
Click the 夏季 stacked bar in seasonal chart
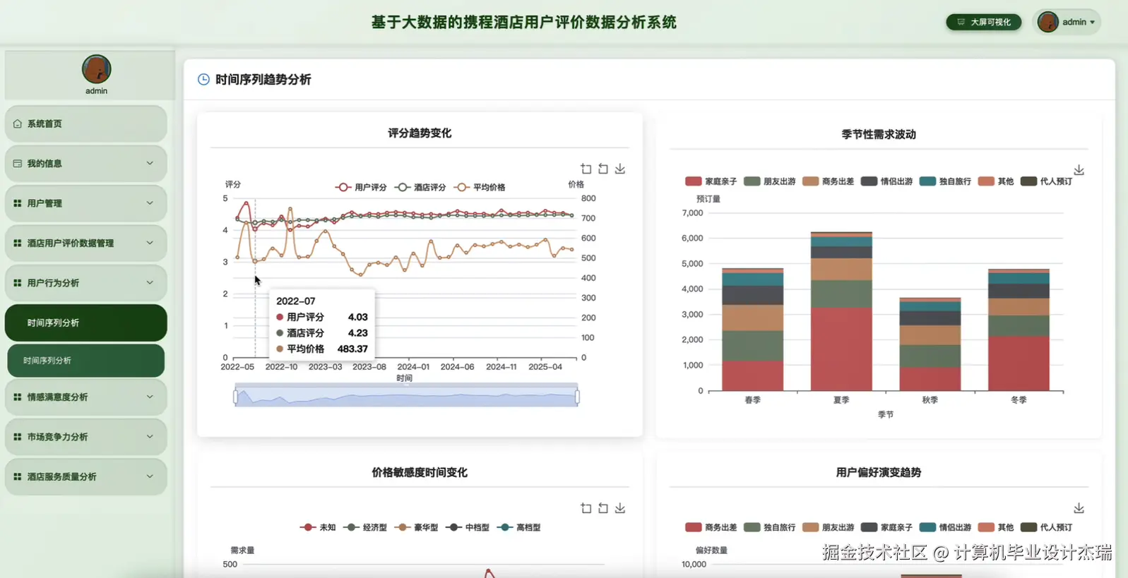pyautogui.click(x=841, y=311)
